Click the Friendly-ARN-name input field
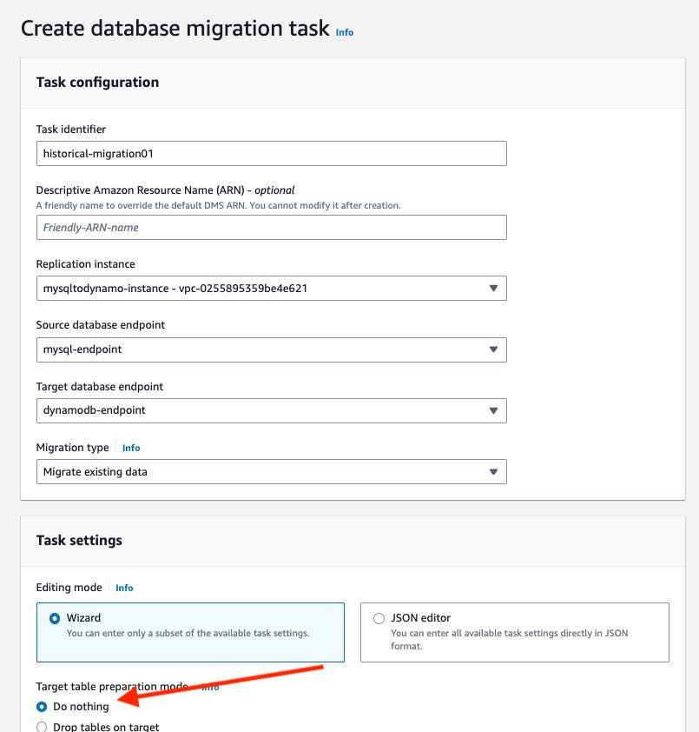 tap(272, 228)
